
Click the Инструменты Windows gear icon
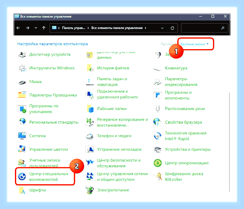22,68
